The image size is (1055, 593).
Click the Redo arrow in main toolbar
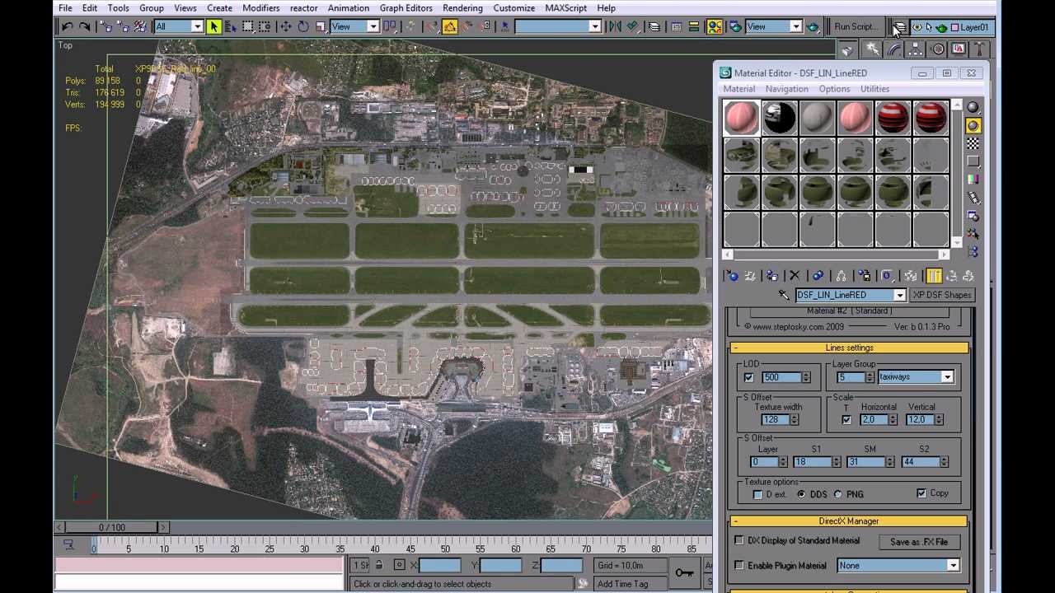(85, 27)
